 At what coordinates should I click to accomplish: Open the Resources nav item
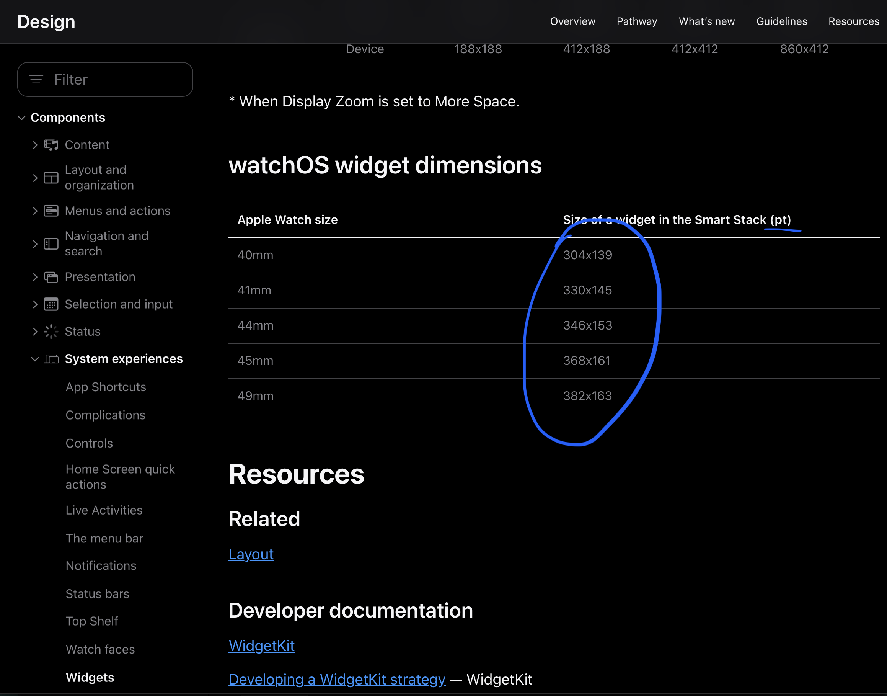(854, 21)
